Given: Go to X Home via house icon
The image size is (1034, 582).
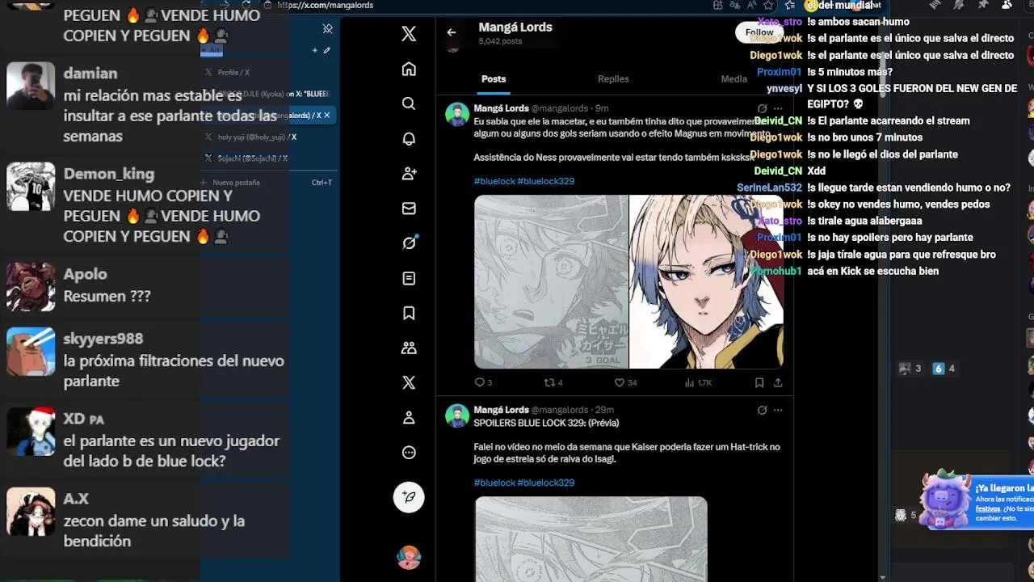Looking at the screenshot, I should 409,69.
